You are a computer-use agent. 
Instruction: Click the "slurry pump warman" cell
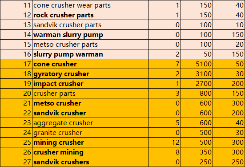(x=90, y=54)
